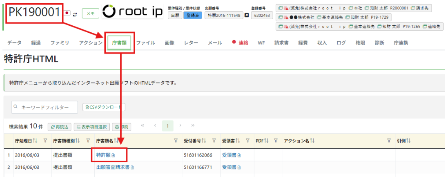This screenshot has height=177, width=448.
Task: Click the CSVダウンロード button
Action: tap(104, 107)
